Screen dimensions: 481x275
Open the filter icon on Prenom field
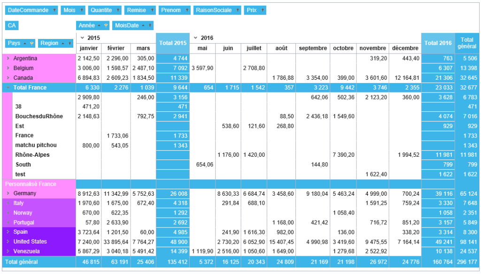point(187,10)
